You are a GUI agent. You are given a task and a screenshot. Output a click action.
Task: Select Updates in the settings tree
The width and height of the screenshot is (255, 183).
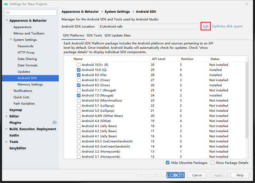point(24,72)
